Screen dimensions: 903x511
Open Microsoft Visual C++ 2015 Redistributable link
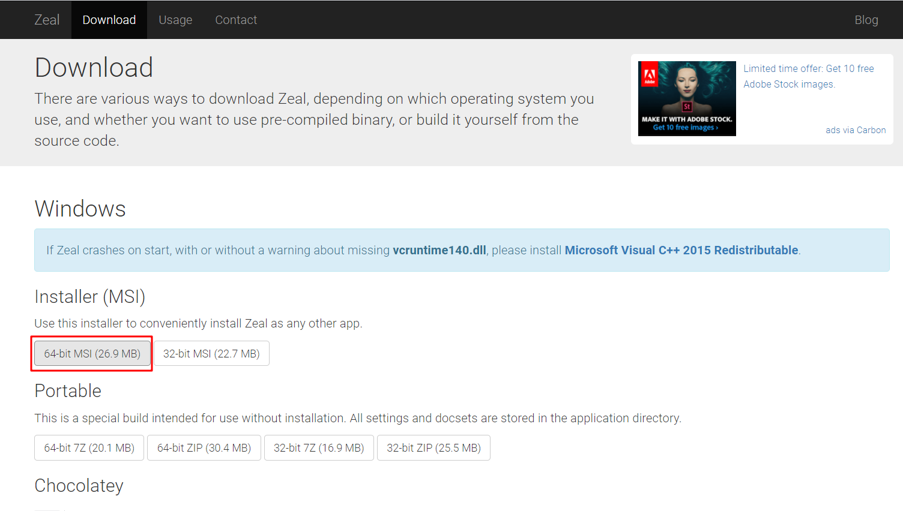coord(681,250)
